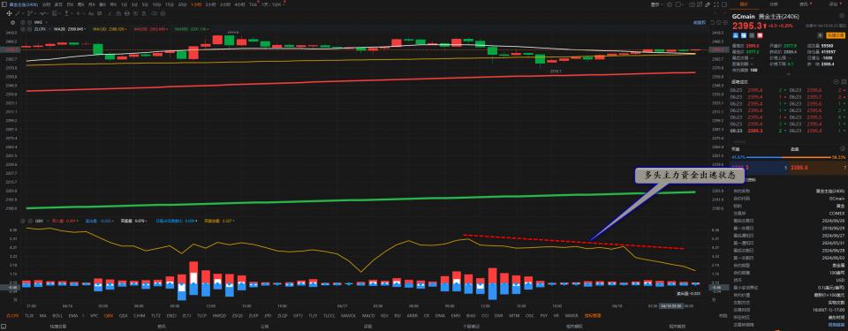Expand the MA120 value dropdown
The height and width of the screenshot is (331, 848).
tap(126, 28)
